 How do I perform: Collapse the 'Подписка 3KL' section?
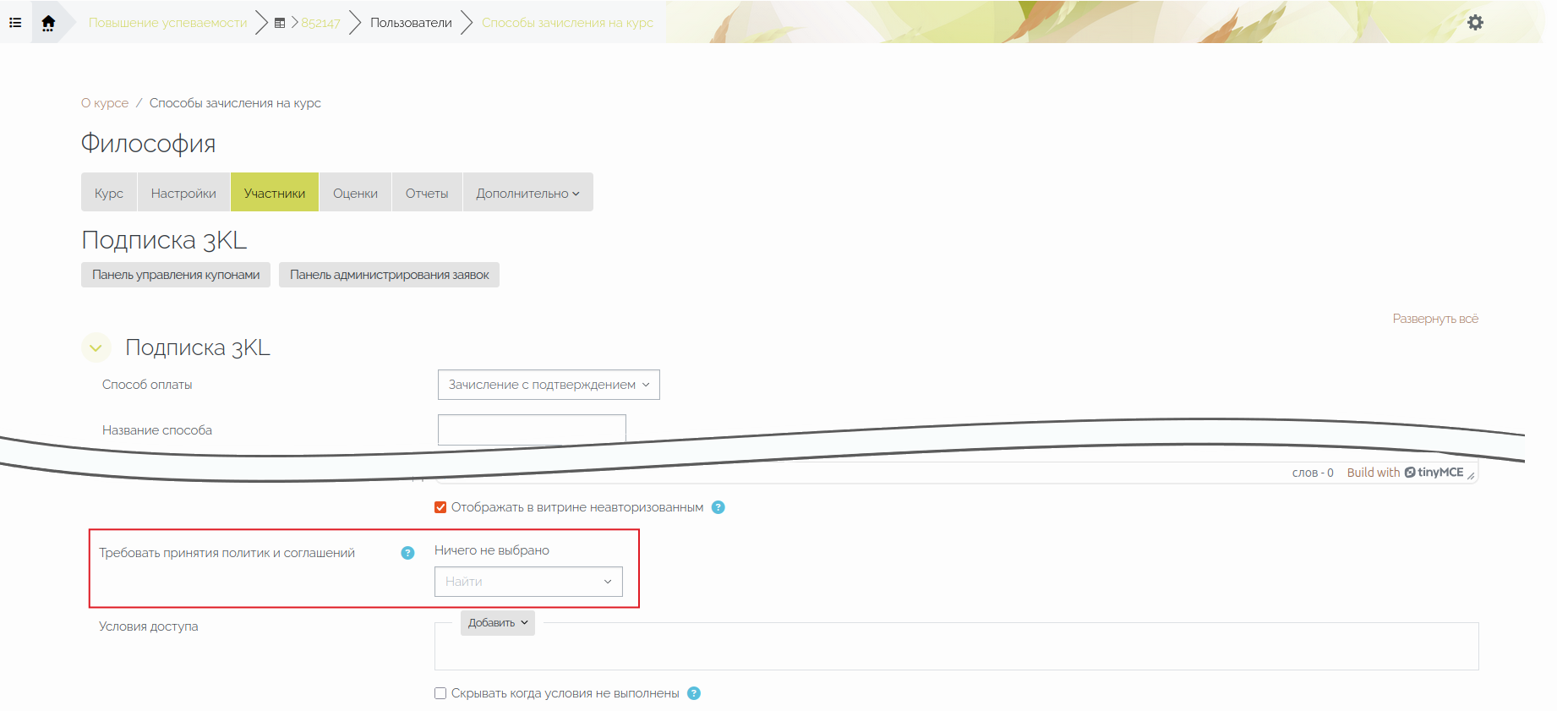click(x=96, y=347)
